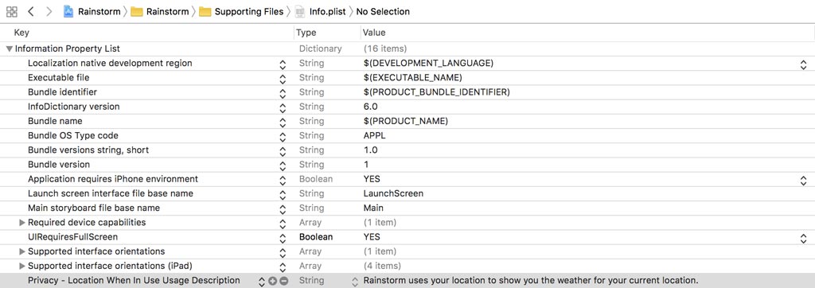The height and width of the screenshot is (288, 815).
Task: Select the Launch screen interface file base name key
Action: (x=111, y=193)
